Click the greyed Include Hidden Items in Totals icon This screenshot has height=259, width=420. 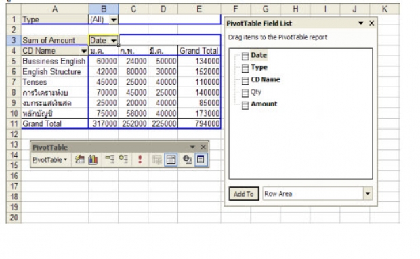coord(156,160)
